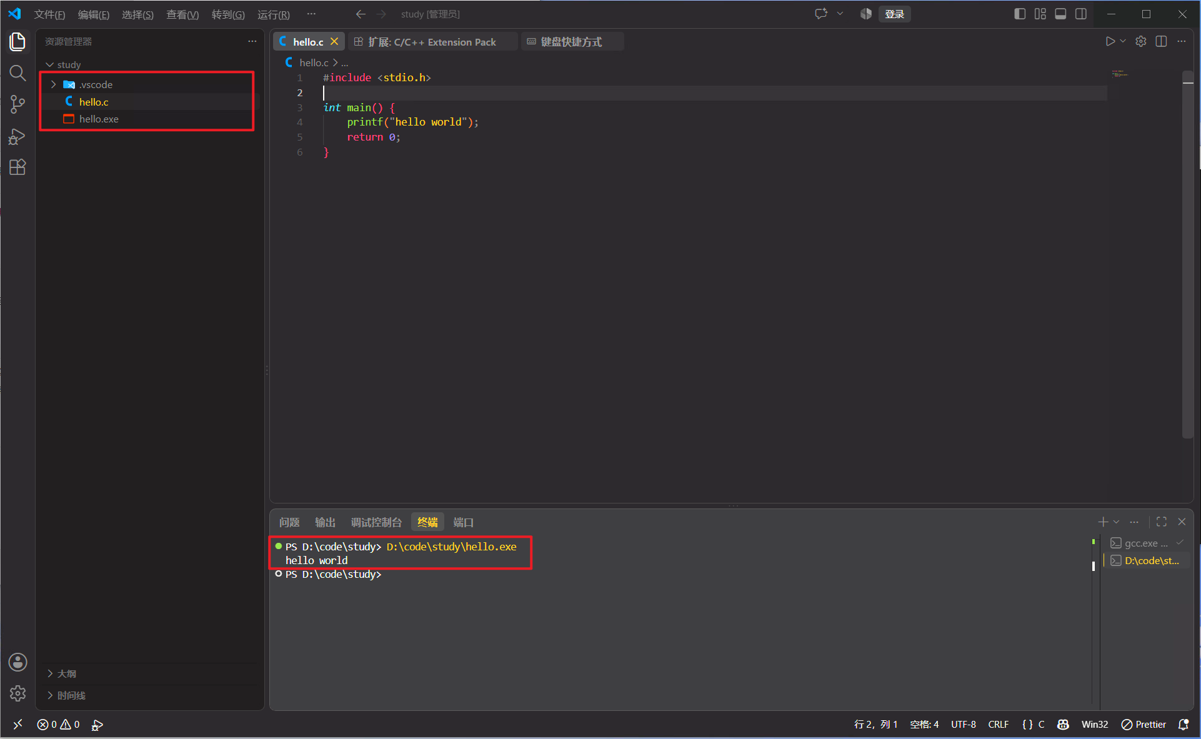Toggle the bottom panel visibility
Viewport: 1201px width, 739px height.
[x=1060, y=14]
